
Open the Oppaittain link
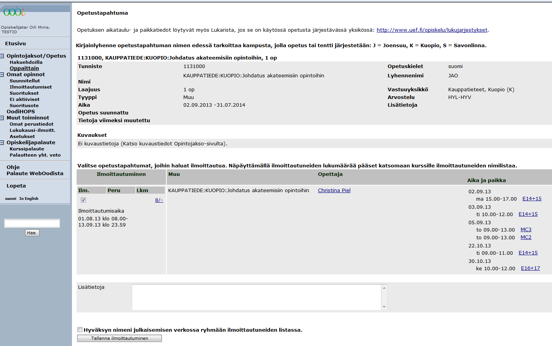pos(24,68)
